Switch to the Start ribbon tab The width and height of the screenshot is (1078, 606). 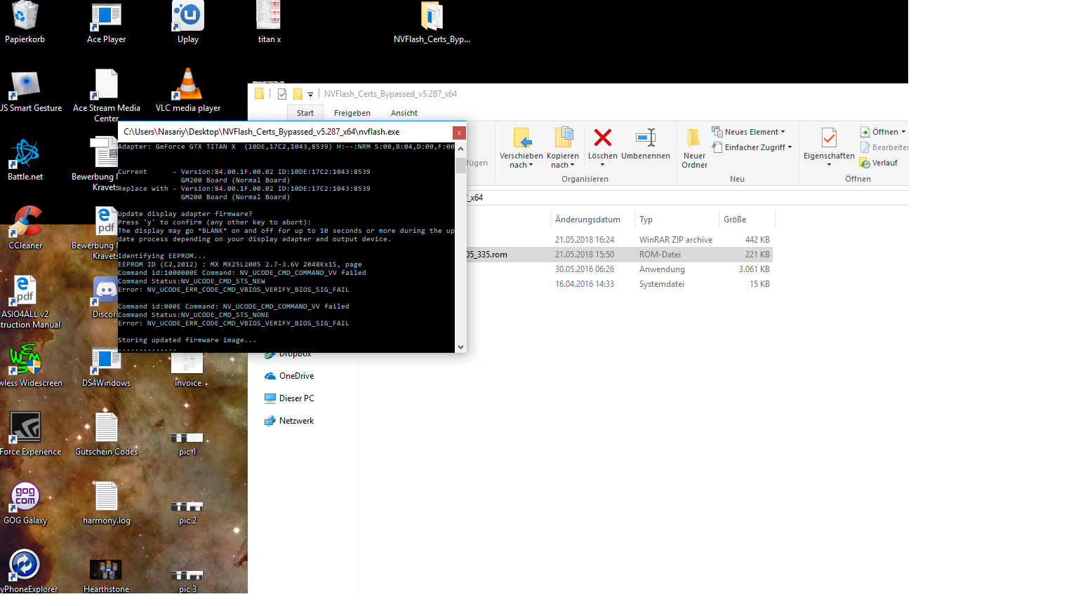pos(305,113)
